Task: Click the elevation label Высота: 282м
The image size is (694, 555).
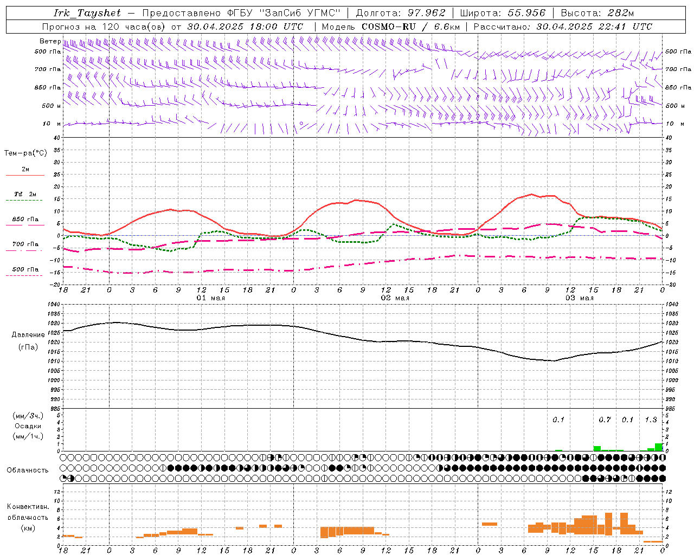Action: (x=597, y=13)
